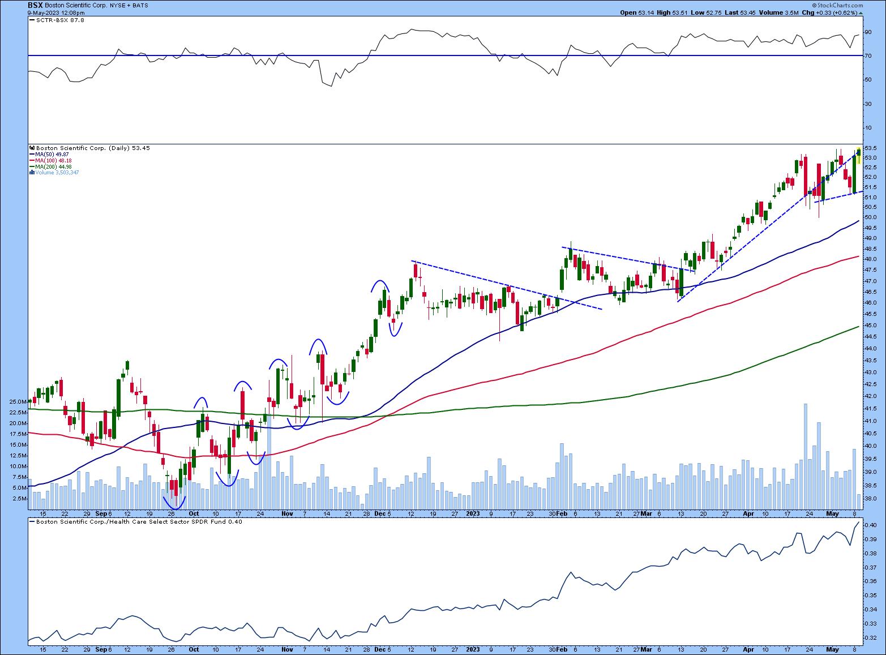Click the 70 label on the SCTR axis
This screenshot has width=886, height=655.
[x=867, y=55]
